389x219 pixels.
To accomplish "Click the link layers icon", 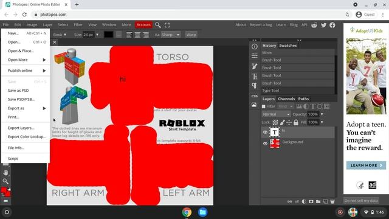I will pyautogui.click(x=289, y=201).
